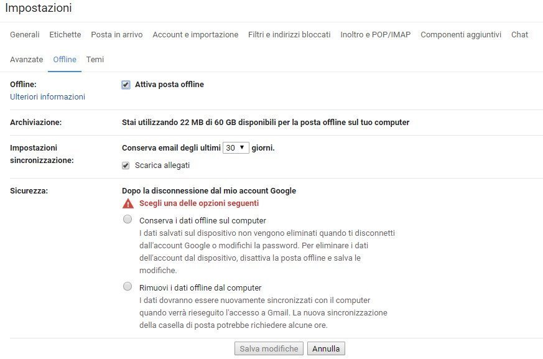This screenshot has height=359, width=543.
Task: Open Account e importazione tab
Action: (195, 35)
